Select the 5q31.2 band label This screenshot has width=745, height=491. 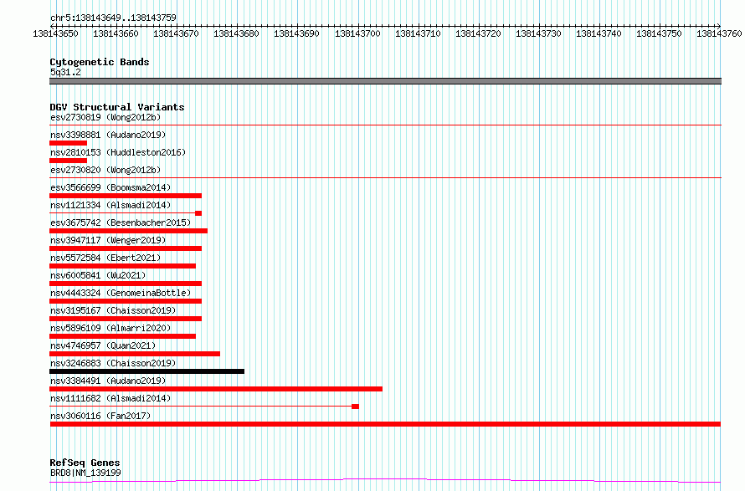tap(65, 72)
